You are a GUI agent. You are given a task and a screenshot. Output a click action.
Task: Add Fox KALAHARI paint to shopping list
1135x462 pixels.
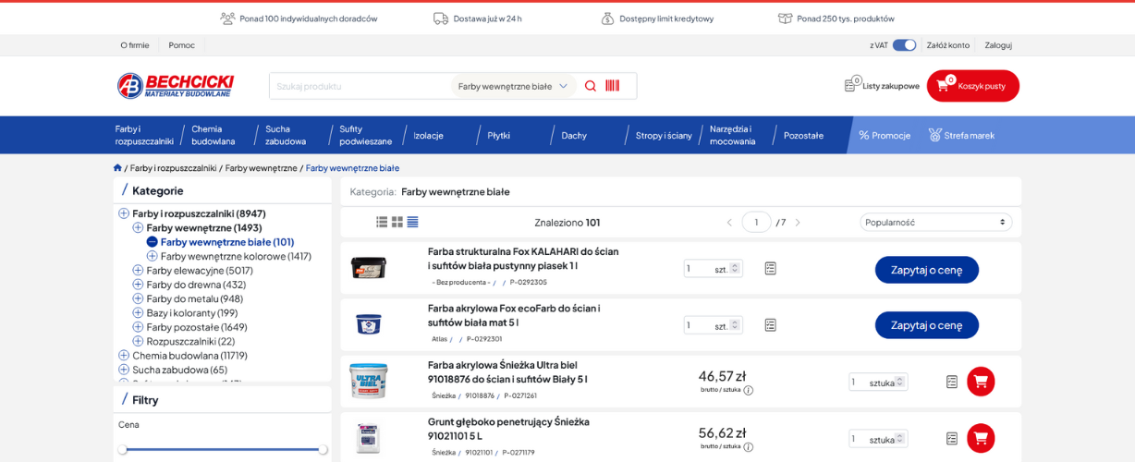point(770,268)
